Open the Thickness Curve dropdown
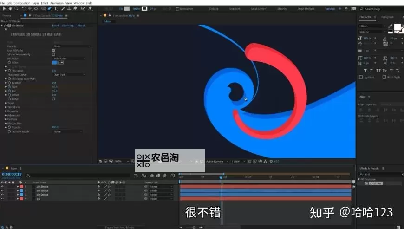404x229 pixels. tap(69, 75)
